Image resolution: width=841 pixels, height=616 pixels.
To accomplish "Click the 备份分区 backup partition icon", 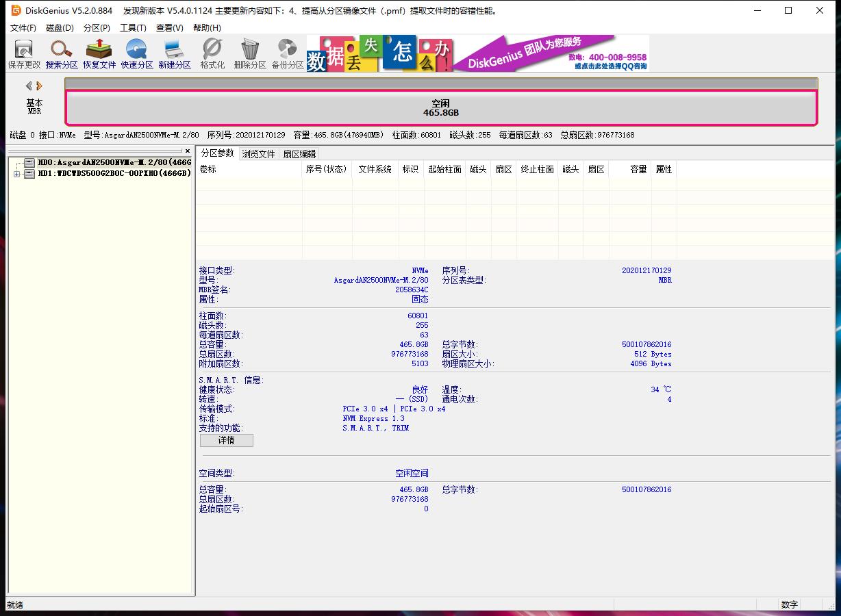I will point(287,54).
